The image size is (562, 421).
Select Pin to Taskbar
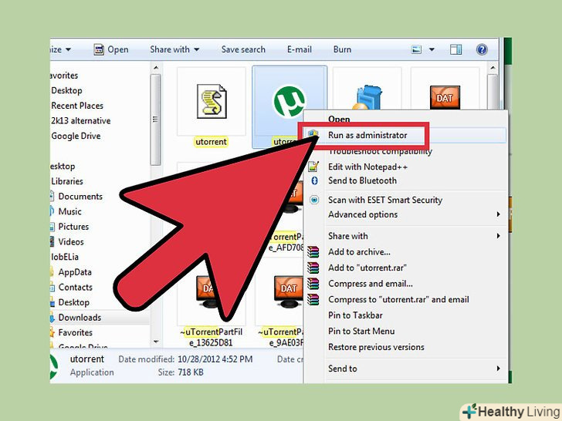[x=355, y=315]
